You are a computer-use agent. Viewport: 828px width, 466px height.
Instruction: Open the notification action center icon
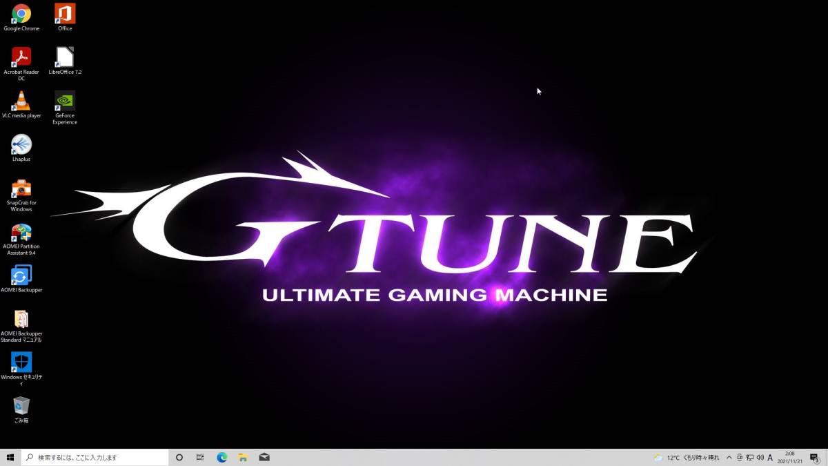[x=814, y=457]
